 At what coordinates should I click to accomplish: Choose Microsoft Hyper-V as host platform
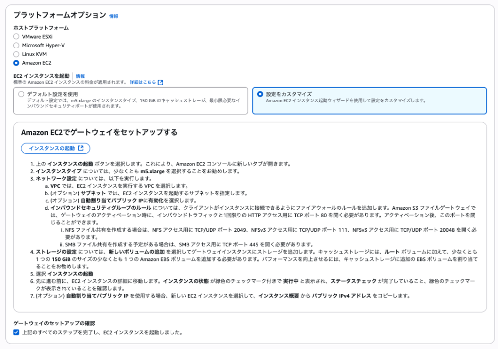click(x=16, y=45)
